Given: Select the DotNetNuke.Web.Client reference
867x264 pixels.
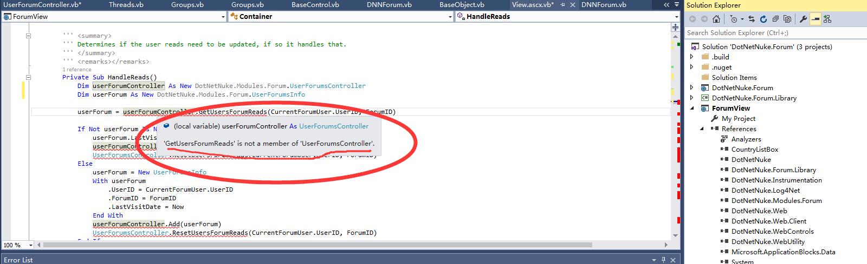Looking at the screenshot, I should (769, 221).
